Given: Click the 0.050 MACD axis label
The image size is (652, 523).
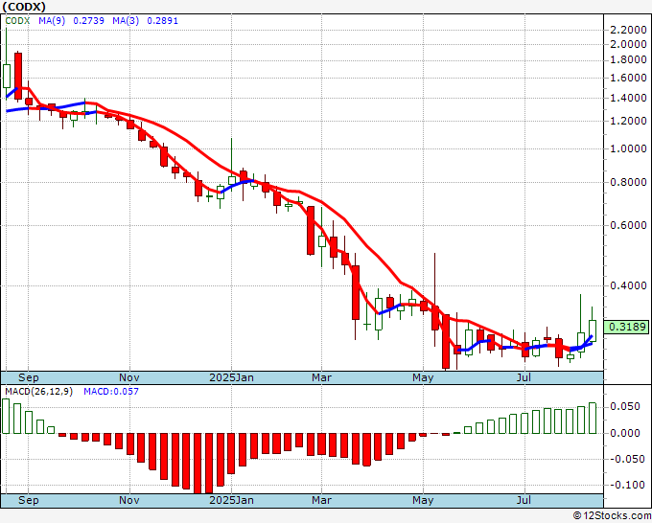Looking at the screenshot, I should pyautogui.click(x=624, y=407).
